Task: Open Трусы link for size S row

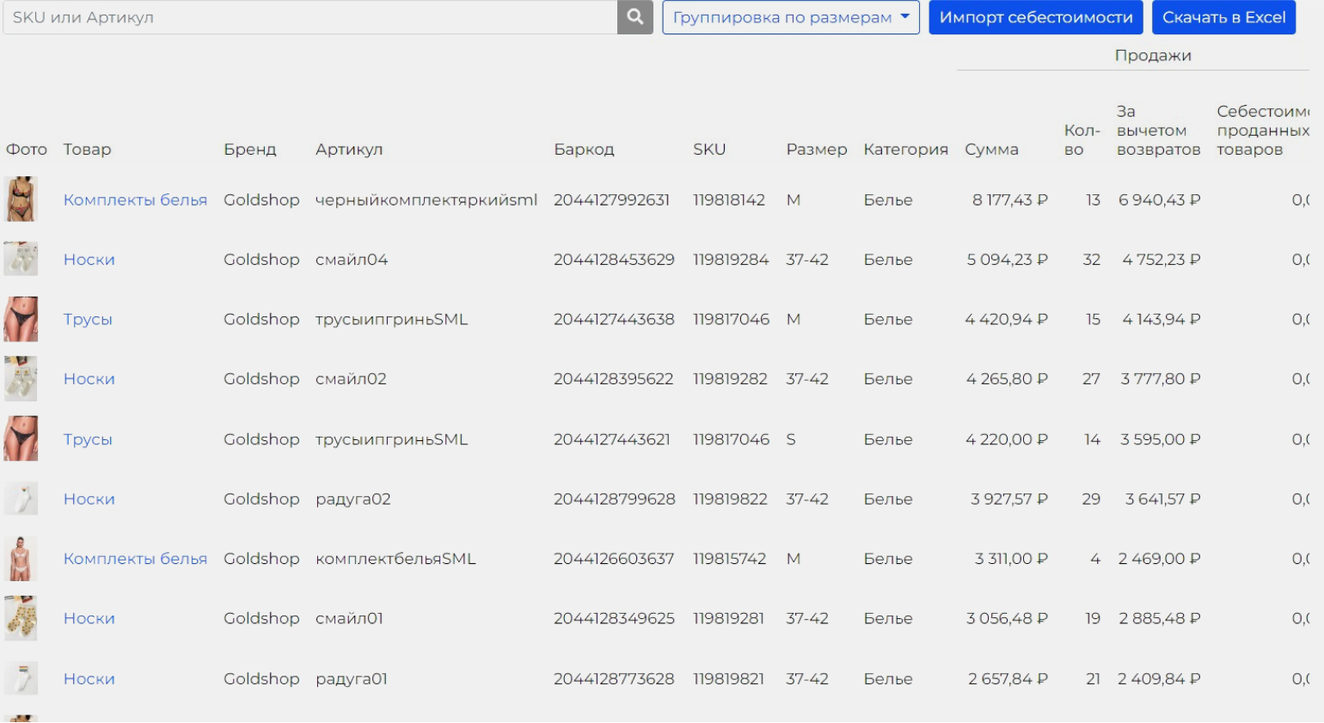Action: click(x=88, y=439)
